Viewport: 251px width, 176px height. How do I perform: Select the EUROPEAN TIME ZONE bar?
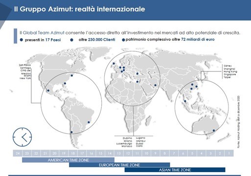pyautogui.click(x=119, y=165)
